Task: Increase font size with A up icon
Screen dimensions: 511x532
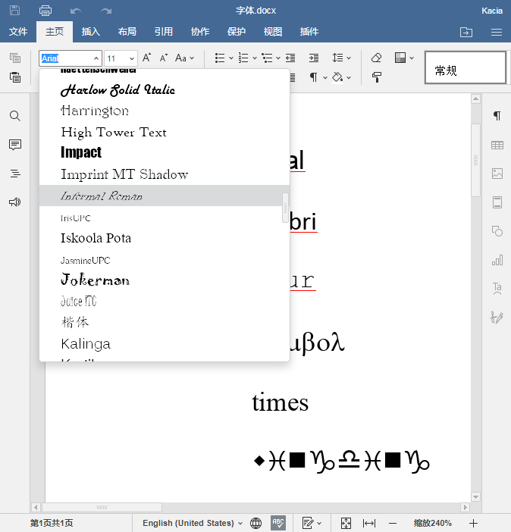Action: click(146, 58)
